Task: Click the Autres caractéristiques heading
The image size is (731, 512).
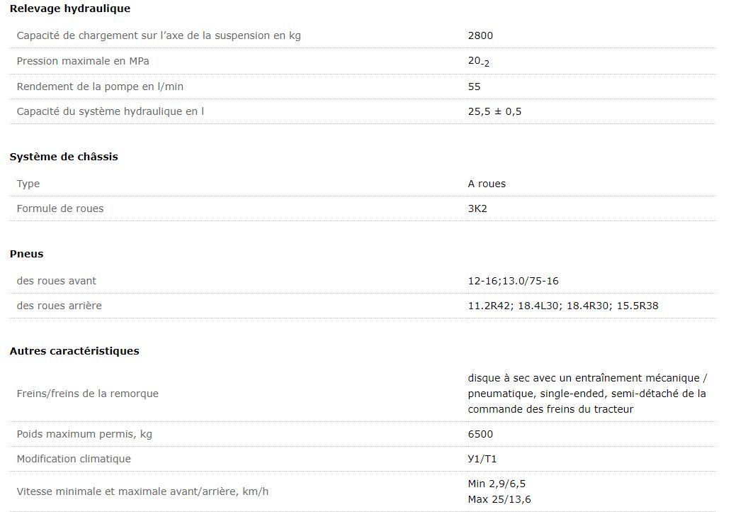Action: point(74,351)
